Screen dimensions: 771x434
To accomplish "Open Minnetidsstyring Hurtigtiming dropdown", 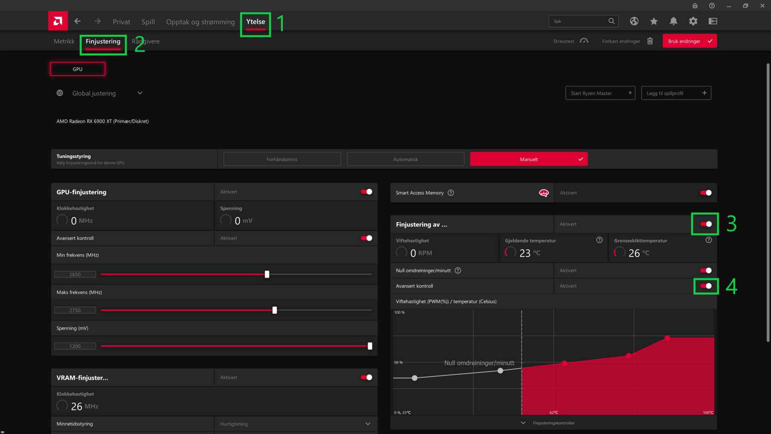I will click(368, 424).
